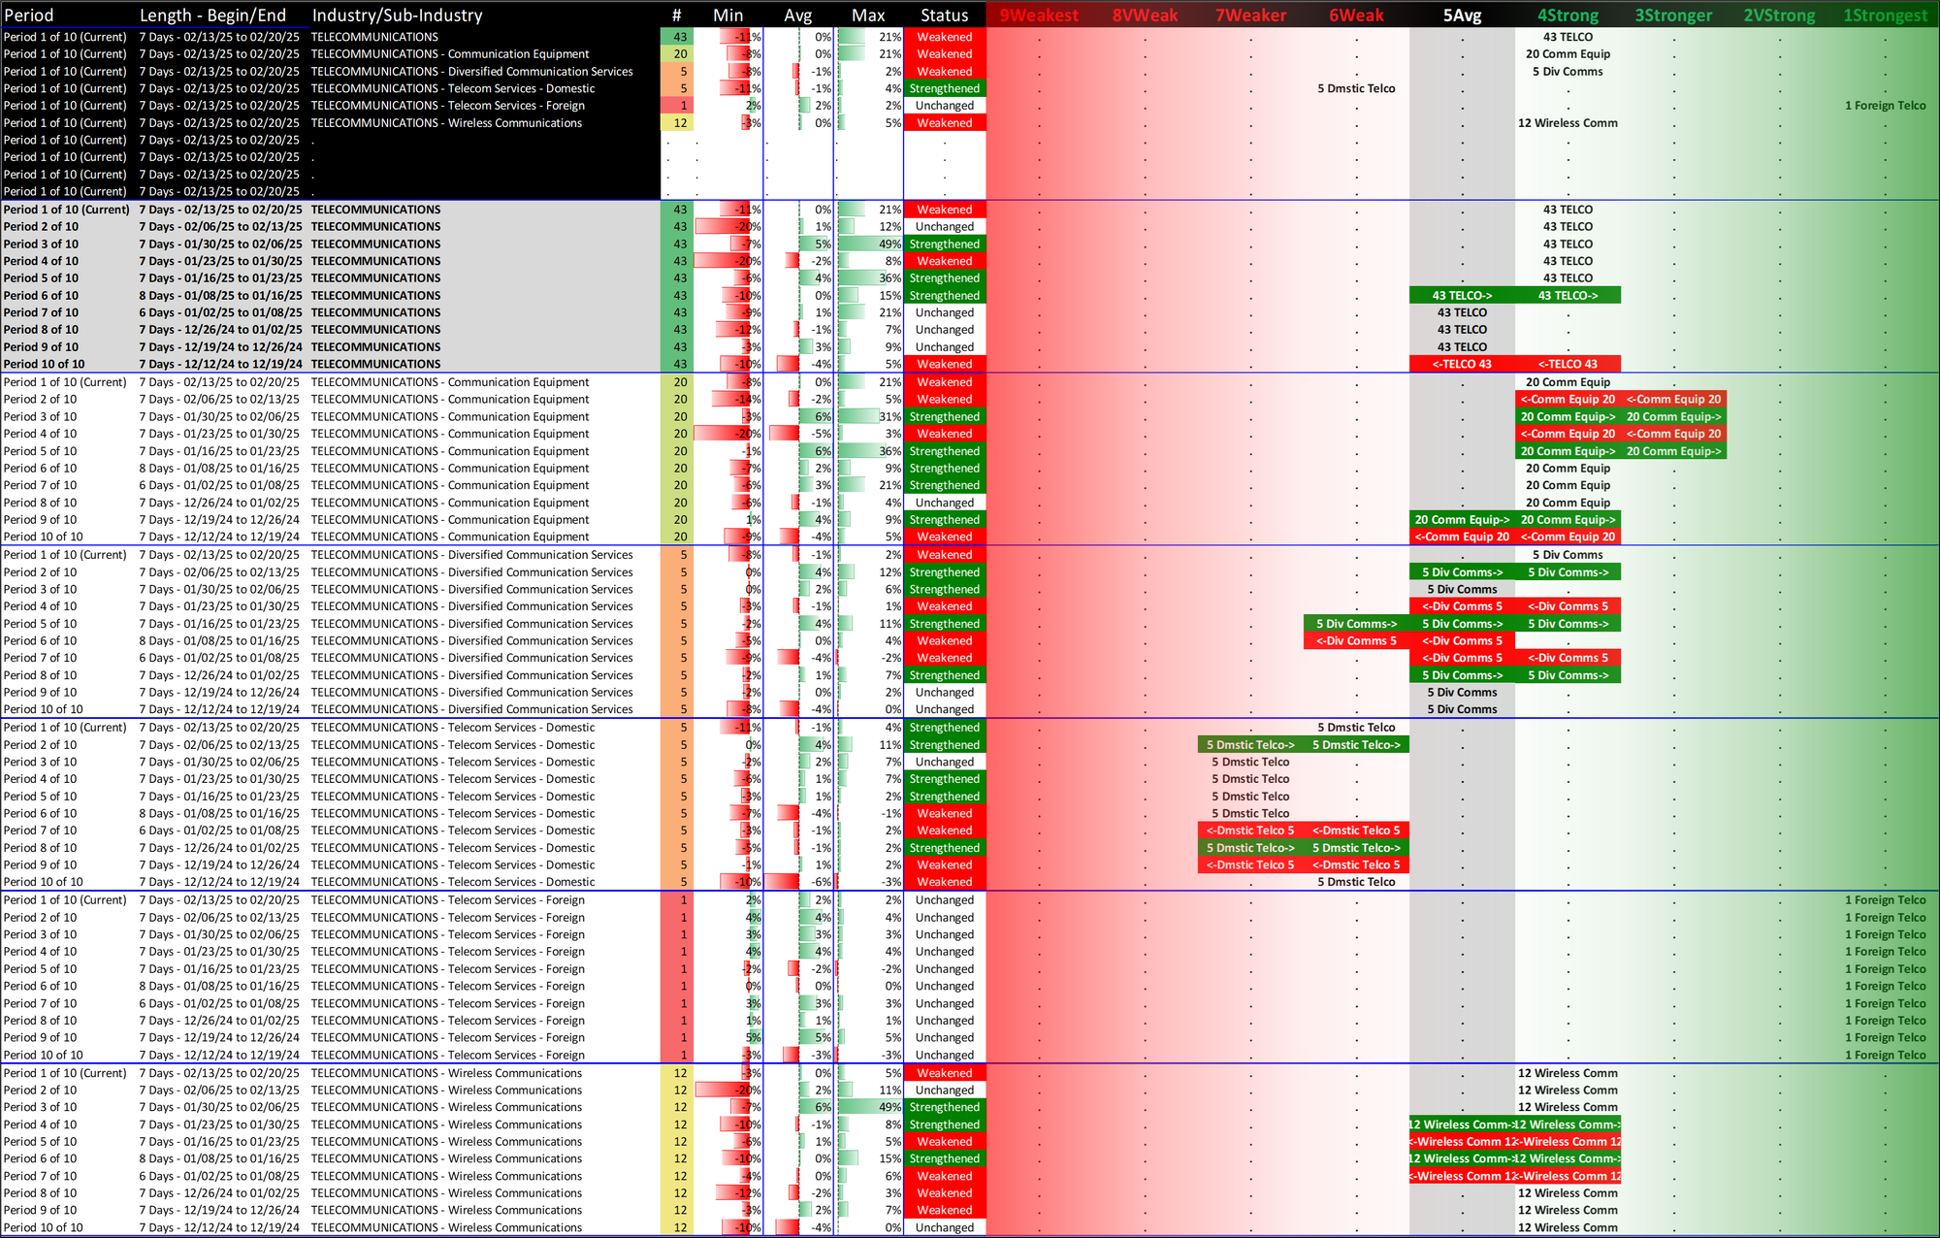This screenshot has height=1238, width=1940.
Task: Select the Max column header
Action: 868,16
